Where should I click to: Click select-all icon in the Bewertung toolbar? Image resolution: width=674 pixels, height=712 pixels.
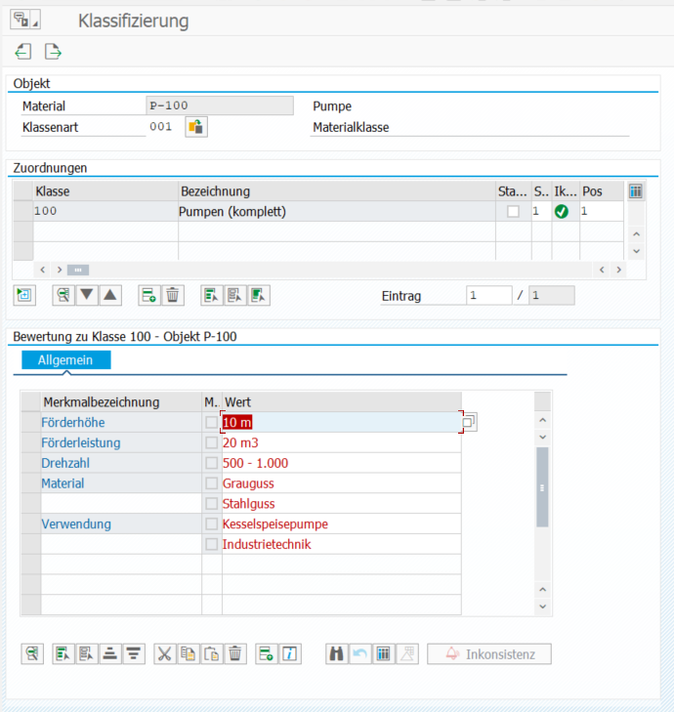point(63,653)
